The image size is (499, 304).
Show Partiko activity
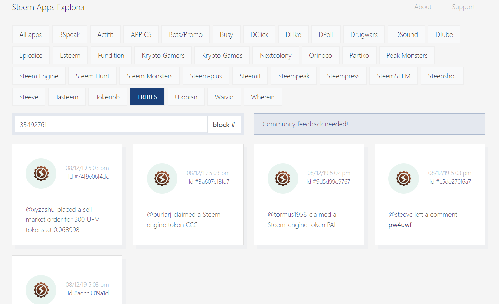(359, 55)
